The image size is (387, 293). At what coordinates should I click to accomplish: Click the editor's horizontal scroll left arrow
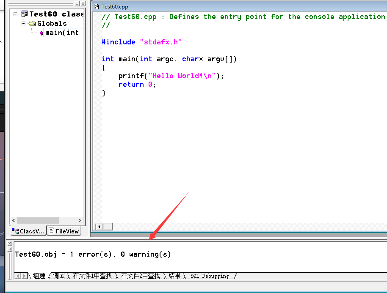point(99,227)
